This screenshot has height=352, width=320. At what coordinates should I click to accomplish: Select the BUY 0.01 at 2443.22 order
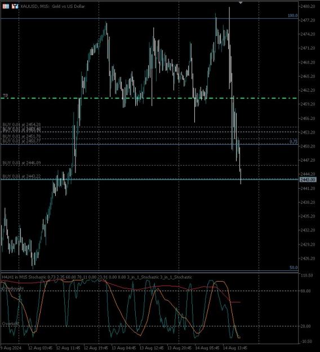(21, 176)
